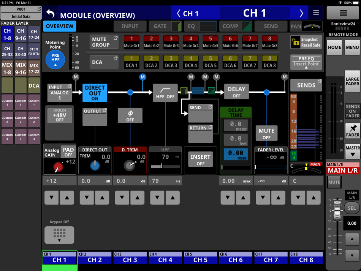Switch to the GATE tab
This screenshot has height=271, width=361.
165,26
